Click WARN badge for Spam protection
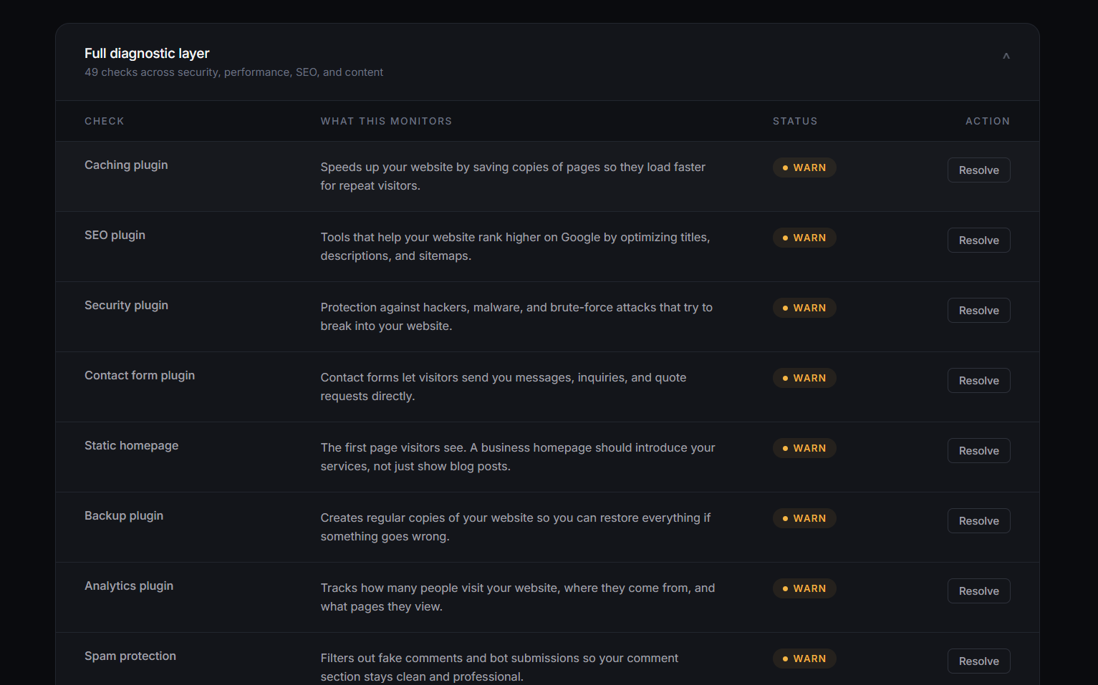Screen dimensions: 1098x685 [x=804, y=659]
